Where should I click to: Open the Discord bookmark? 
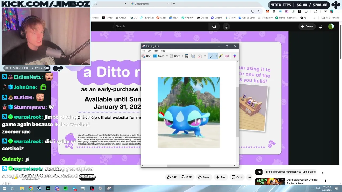tap(216, 18)
